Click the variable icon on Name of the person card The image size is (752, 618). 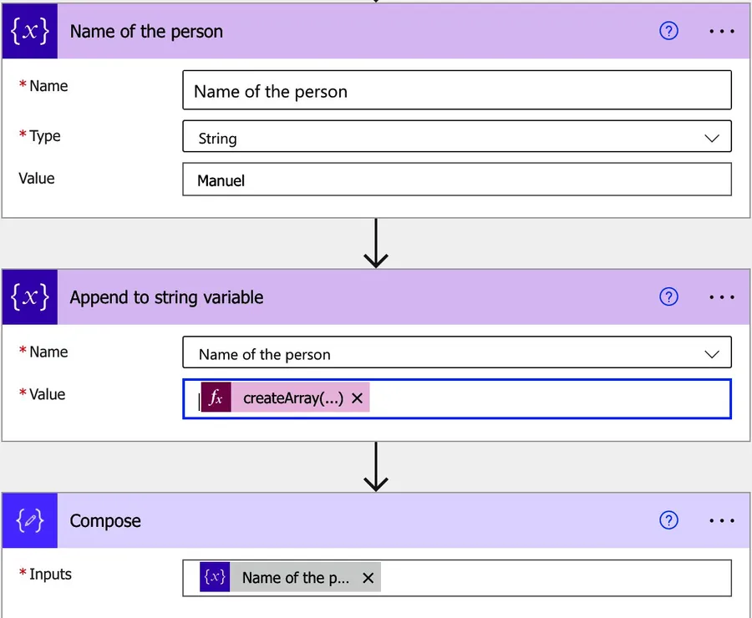tap(30, 32)
